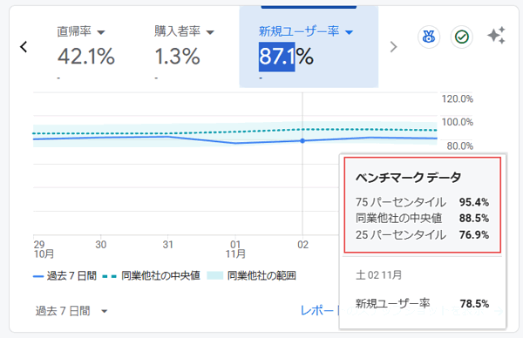
Task: Click the ベンチマーク データ tooltip heading
Action: 408,178
